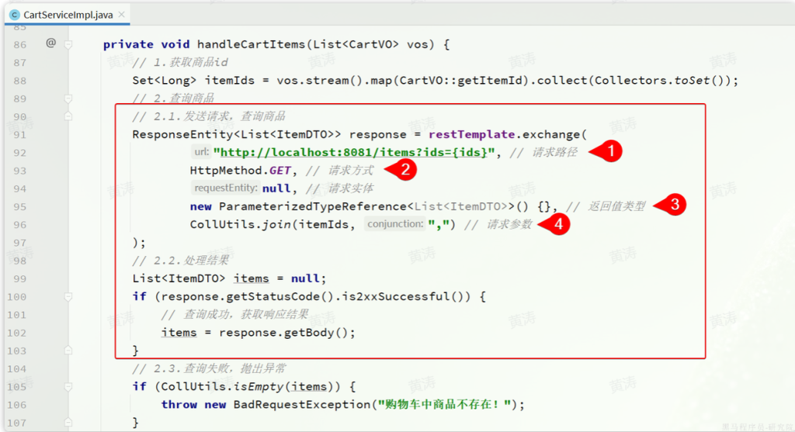This screenshot has height=432, width=795.
Task: Click the 'conjunction:' parameter hint
Action: [x=394, y=224]
